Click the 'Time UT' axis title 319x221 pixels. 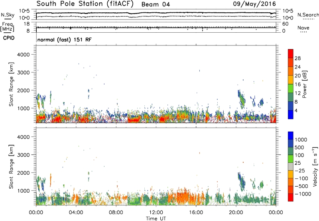coord(156,219)
